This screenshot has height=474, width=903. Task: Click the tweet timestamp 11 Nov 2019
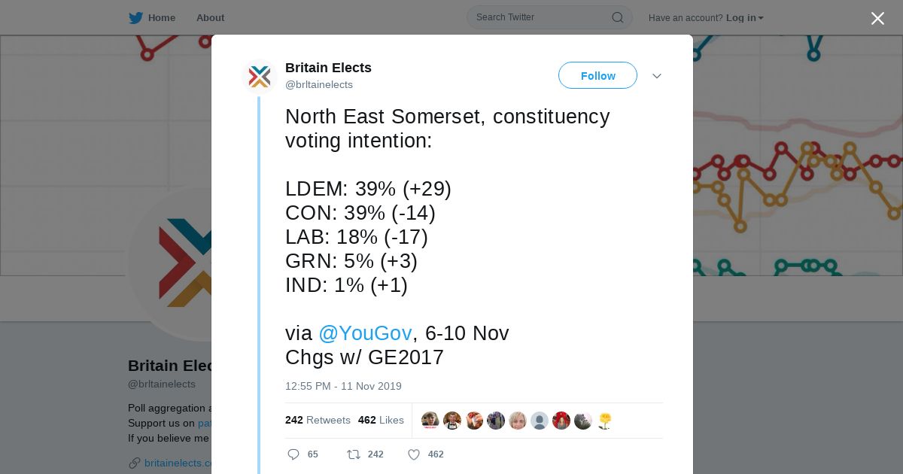pos(343,386)
